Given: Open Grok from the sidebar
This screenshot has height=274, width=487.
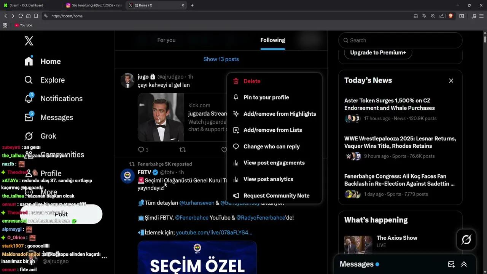Looking at the screenshot, I should click(x=40, y=136).
